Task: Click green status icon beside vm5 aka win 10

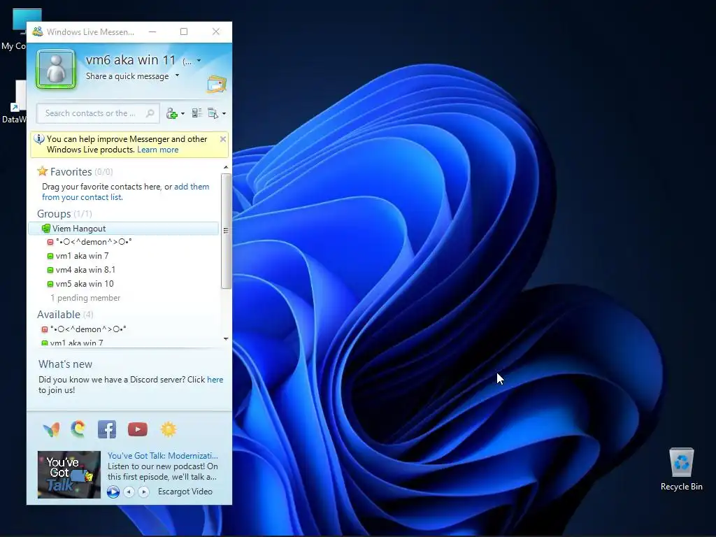Action: click(50, 284)
